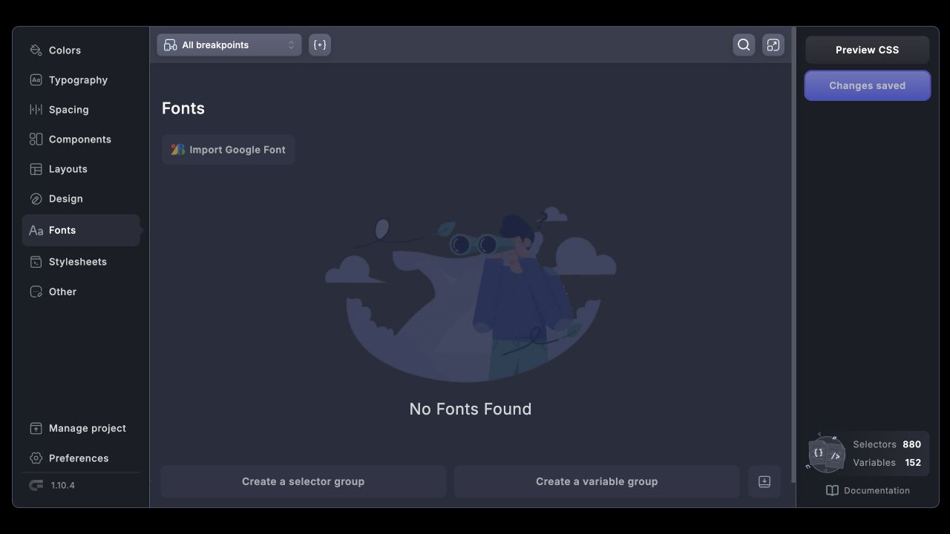
Task: Click Create a selector group
Action: 304,482
